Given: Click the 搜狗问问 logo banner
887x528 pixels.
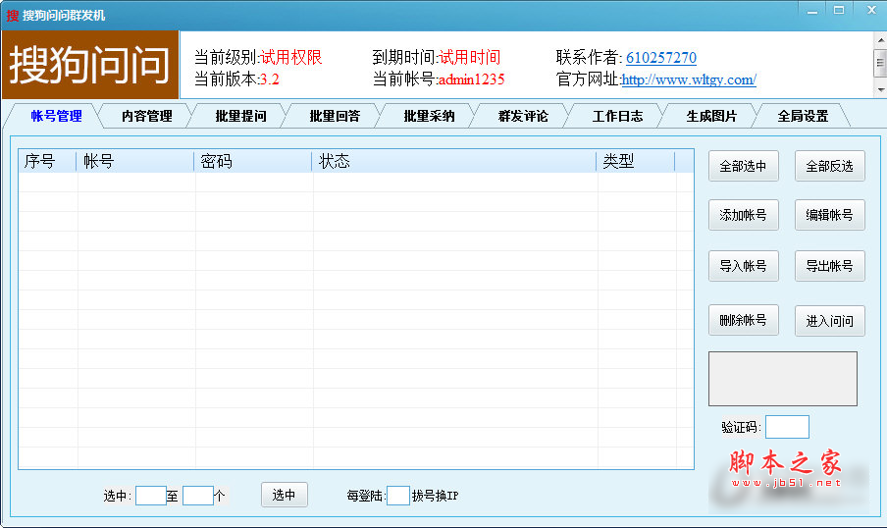Looking at the screenshot, I should [90, 65].
